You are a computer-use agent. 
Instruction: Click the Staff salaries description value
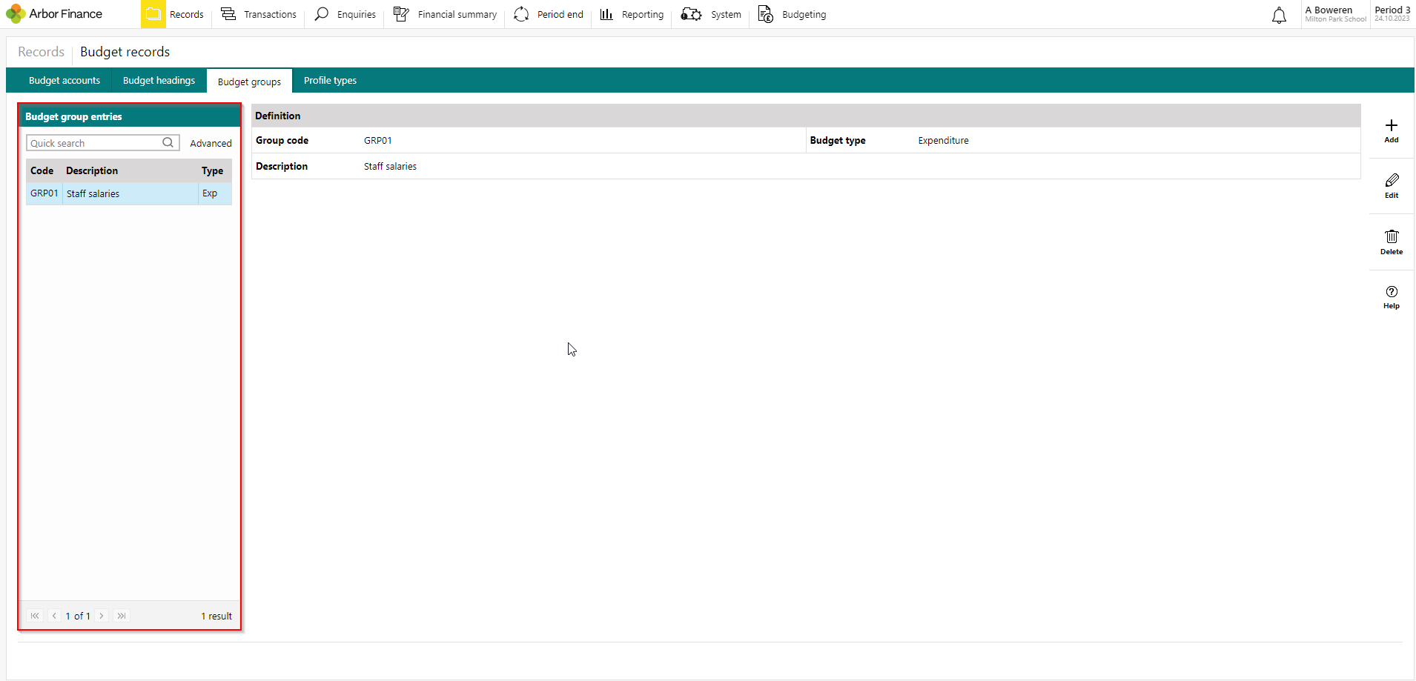coord(390,166)
